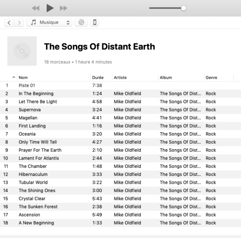Click duration 2:44 of Lament For Atlantis
This screenshot has width=241, height=238.
tap(97, 158)
